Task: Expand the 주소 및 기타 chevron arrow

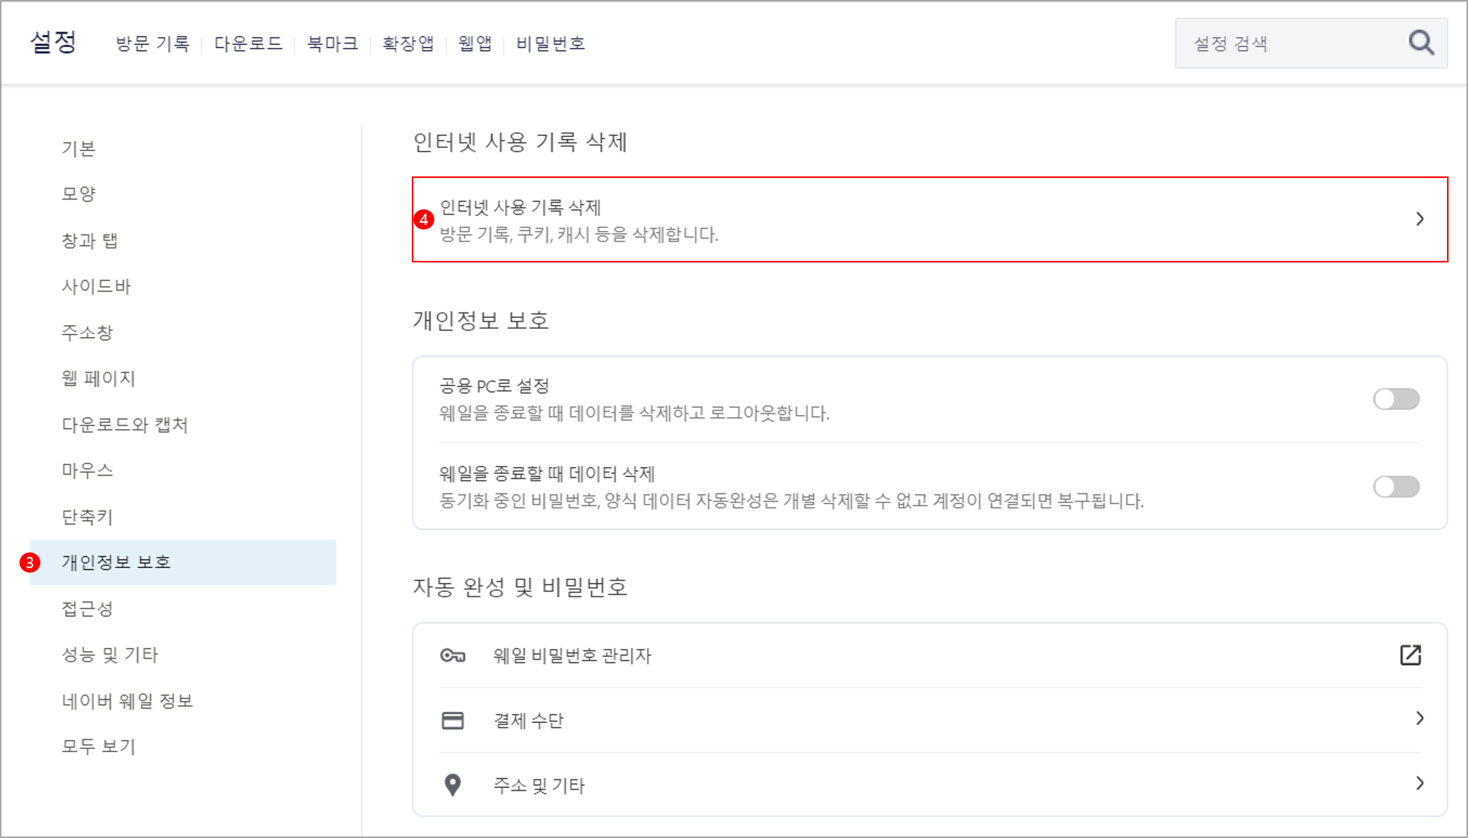Action: [1419, 783]
